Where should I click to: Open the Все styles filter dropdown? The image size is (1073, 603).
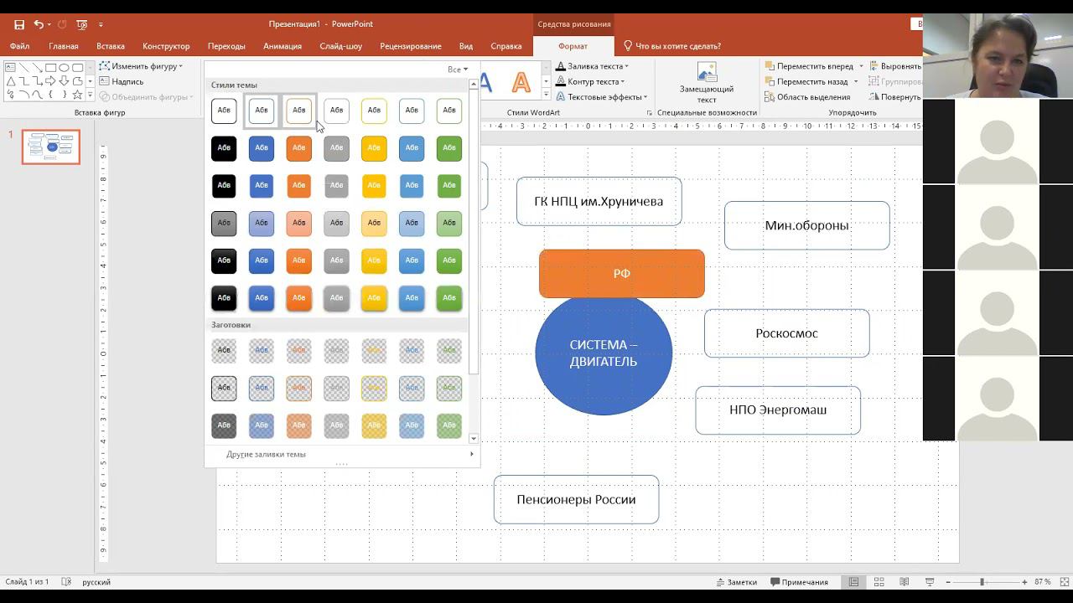point(458,70)
